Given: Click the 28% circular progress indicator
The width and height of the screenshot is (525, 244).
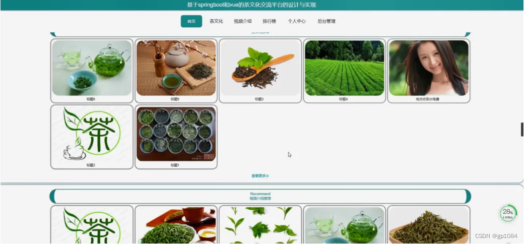Looking at the screenshot, I should pyautogui.click(x=507, y=213).
